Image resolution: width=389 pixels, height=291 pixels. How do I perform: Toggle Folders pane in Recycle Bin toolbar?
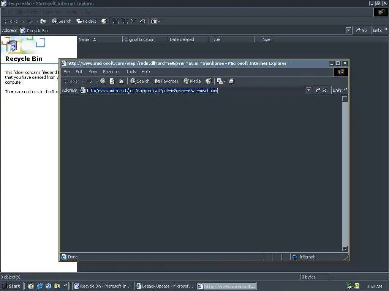86,21
